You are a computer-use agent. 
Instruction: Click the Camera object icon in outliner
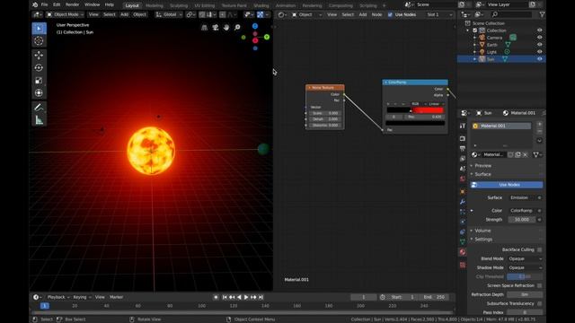coord(482,38)
